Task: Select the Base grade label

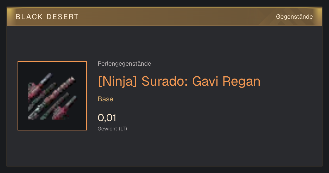Action: coord(106,99)
